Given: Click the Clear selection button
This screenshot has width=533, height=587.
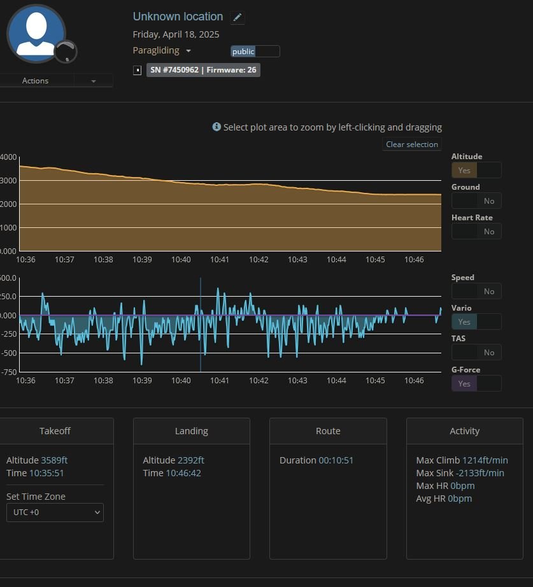Looking at the screenshot, I should (x=411, y=144).
